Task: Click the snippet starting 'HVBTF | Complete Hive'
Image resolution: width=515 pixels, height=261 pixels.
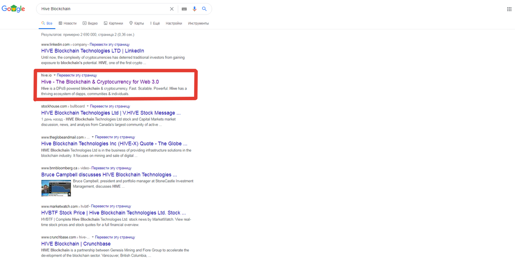Action: (x=116, y=222)
